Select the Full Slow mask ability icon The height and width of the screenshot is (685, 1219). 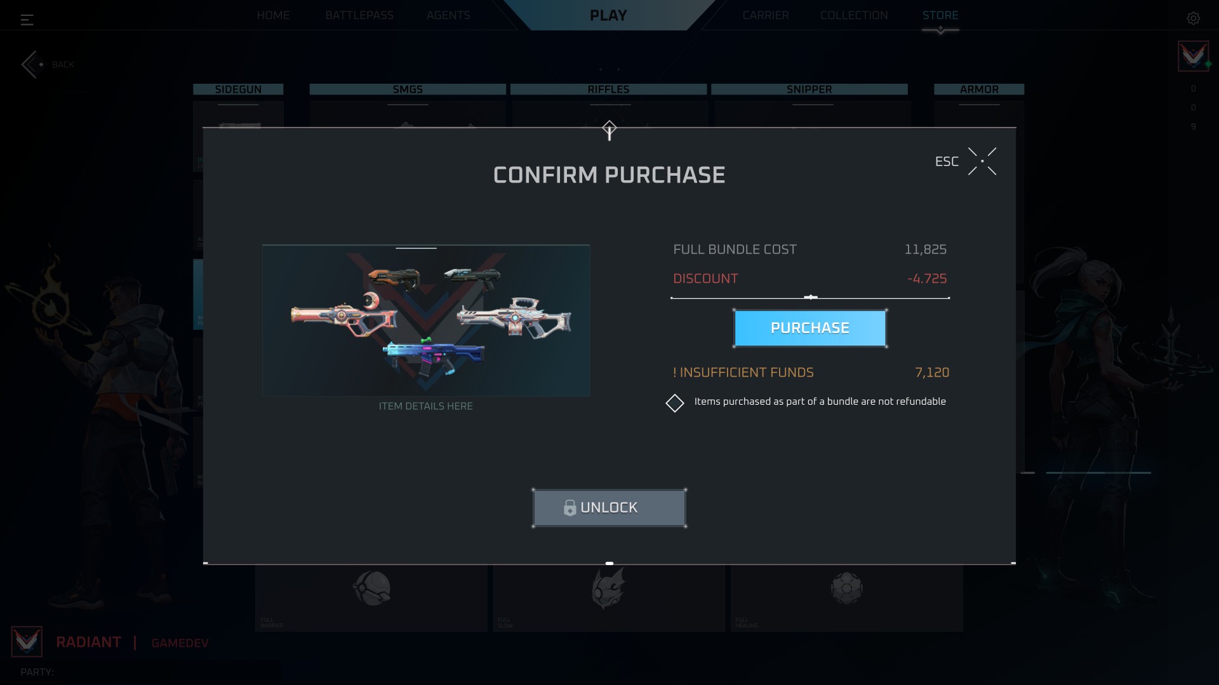tap(608, 589)
